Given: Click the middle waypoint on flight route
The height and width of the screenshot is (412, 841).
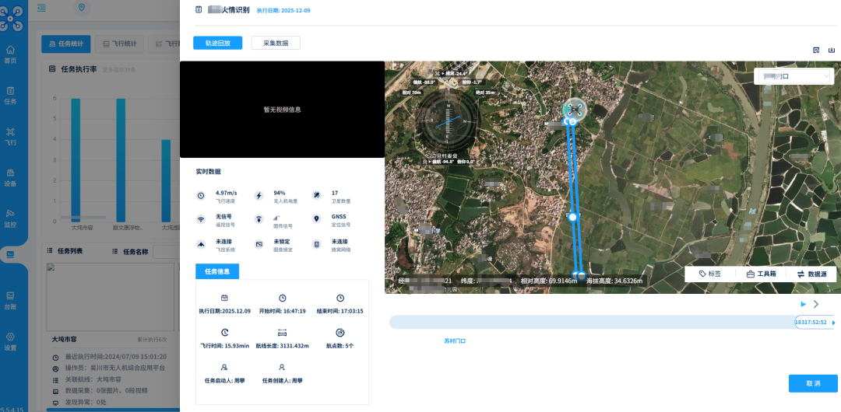Looking at the screenshot, I should 572,217.
